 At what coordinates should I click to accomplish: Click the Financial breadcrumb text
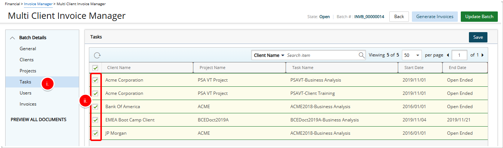(x=12, y=4)
